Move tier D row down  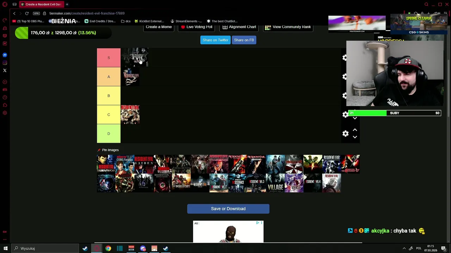(x=355, y=137)
